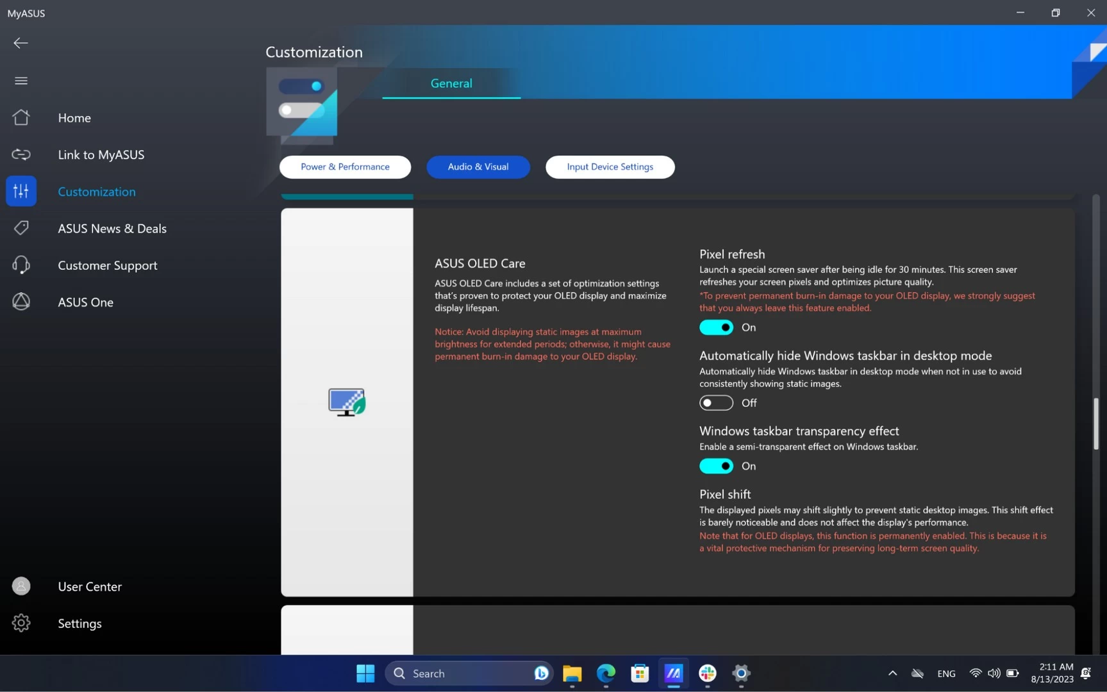Click the OneDrive cloud tray icon
This screenshot has height=692, width=1107.
click(x=917, y=673)
